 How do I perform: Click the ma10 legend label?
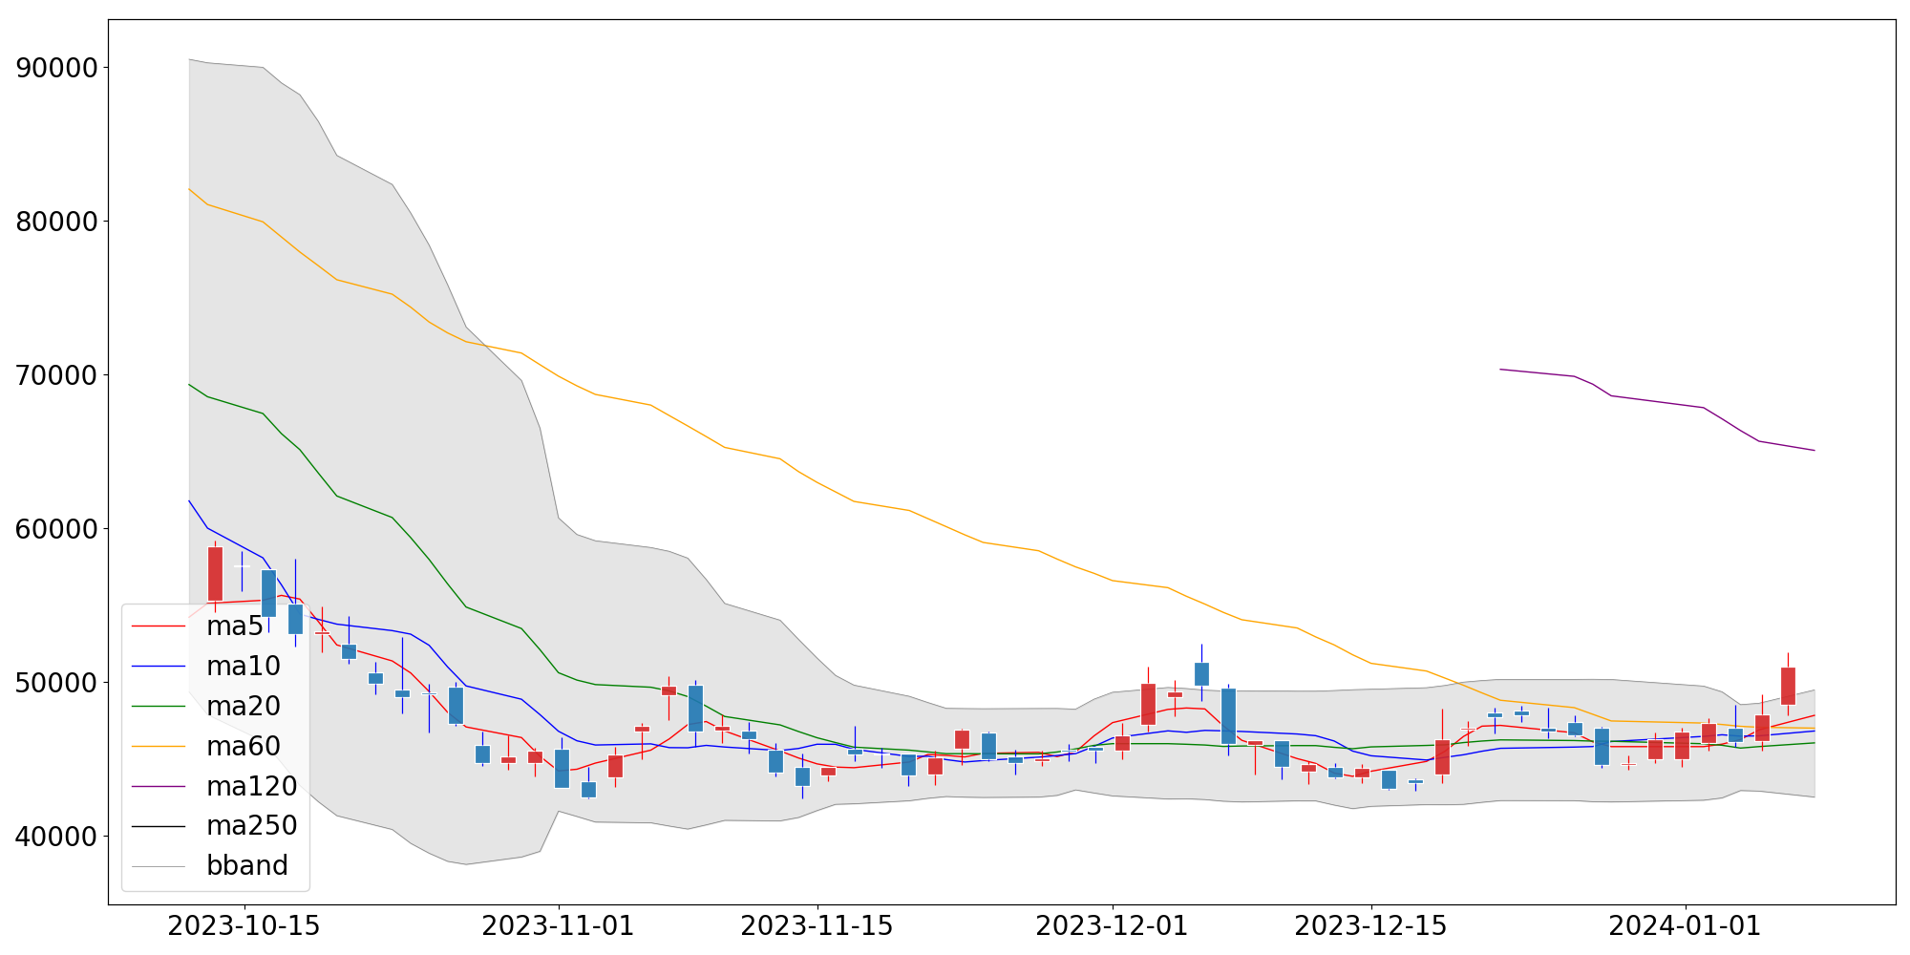(x=244, y=667)
